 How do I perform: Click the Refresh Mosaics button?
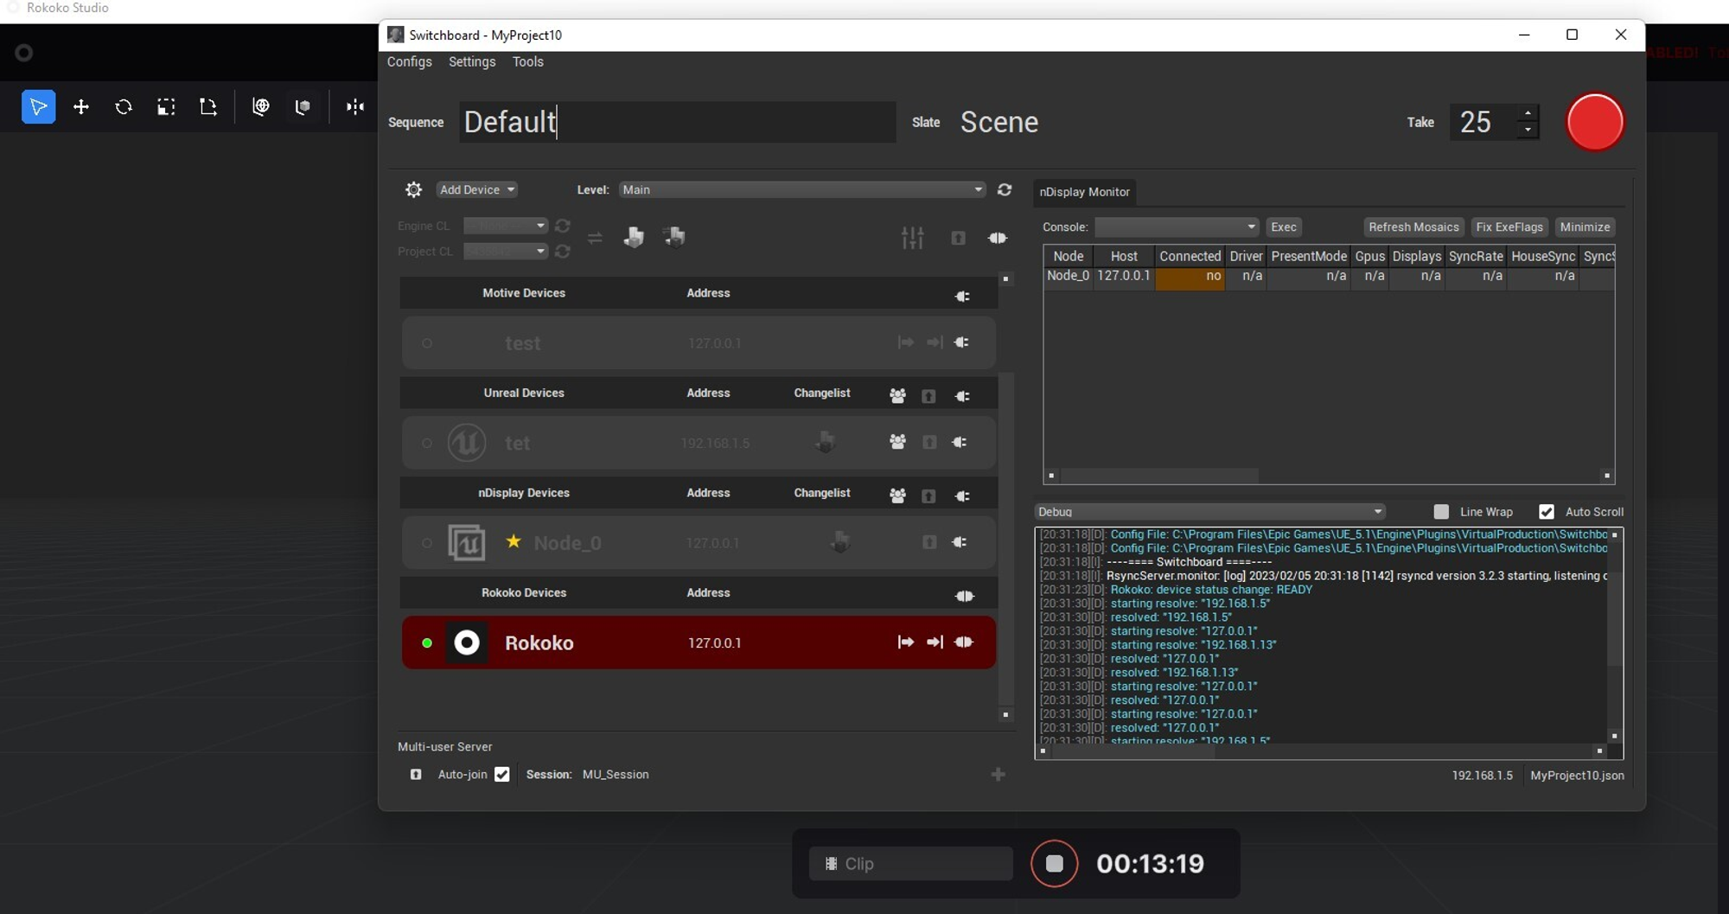pyautogui.click(x=1413, y=227)
